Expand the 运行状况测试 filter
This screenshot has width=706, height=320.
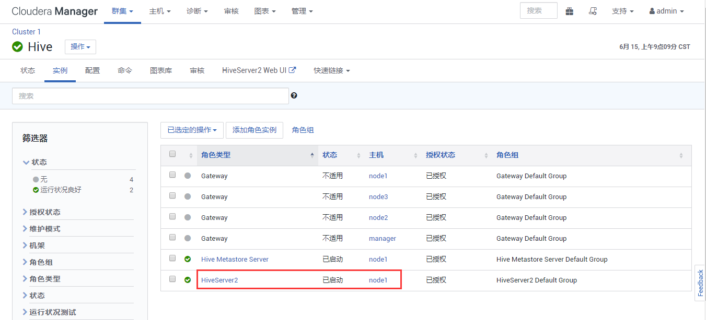pyautogui.click(x=49, y=312)
